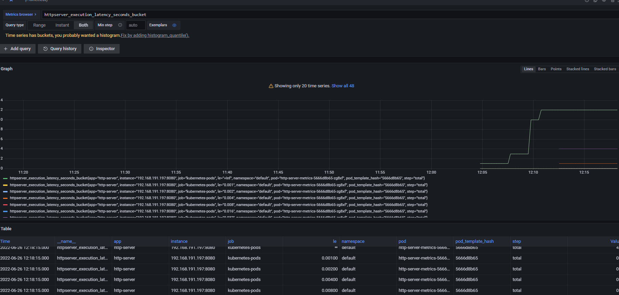Screen dimensions: 619x295
Task: Open Query history
Action: click(x=60, y=49)
